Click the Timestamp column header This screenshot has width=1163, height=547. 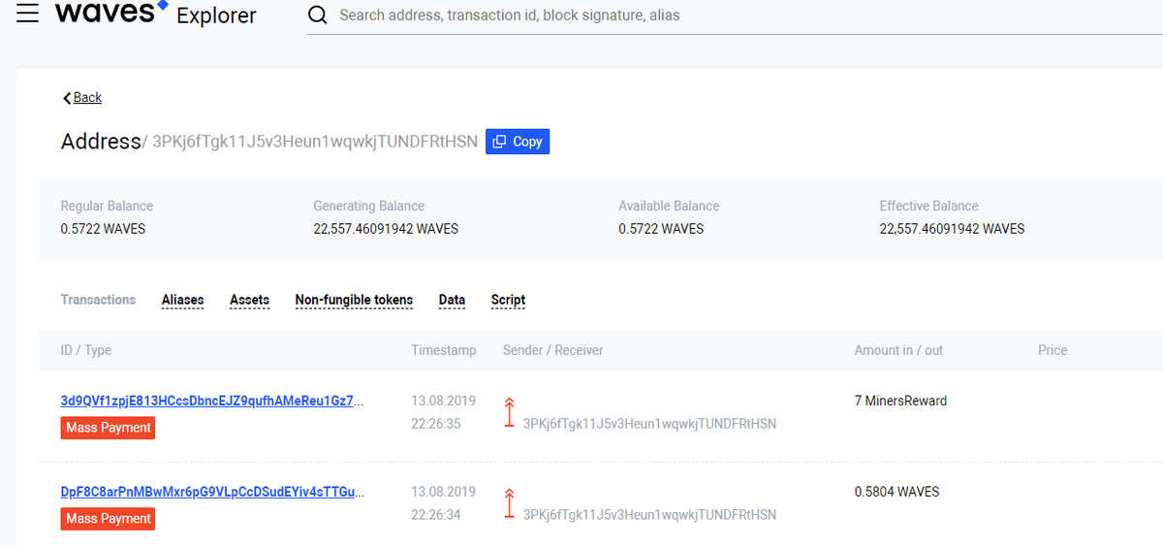(x=444, y=350)
